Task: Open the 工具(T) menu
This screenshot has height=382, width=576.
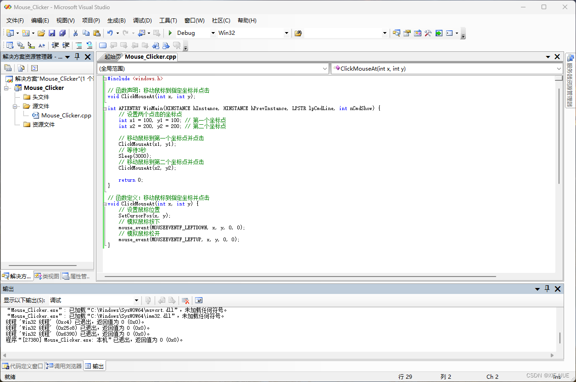Action: 168,21
